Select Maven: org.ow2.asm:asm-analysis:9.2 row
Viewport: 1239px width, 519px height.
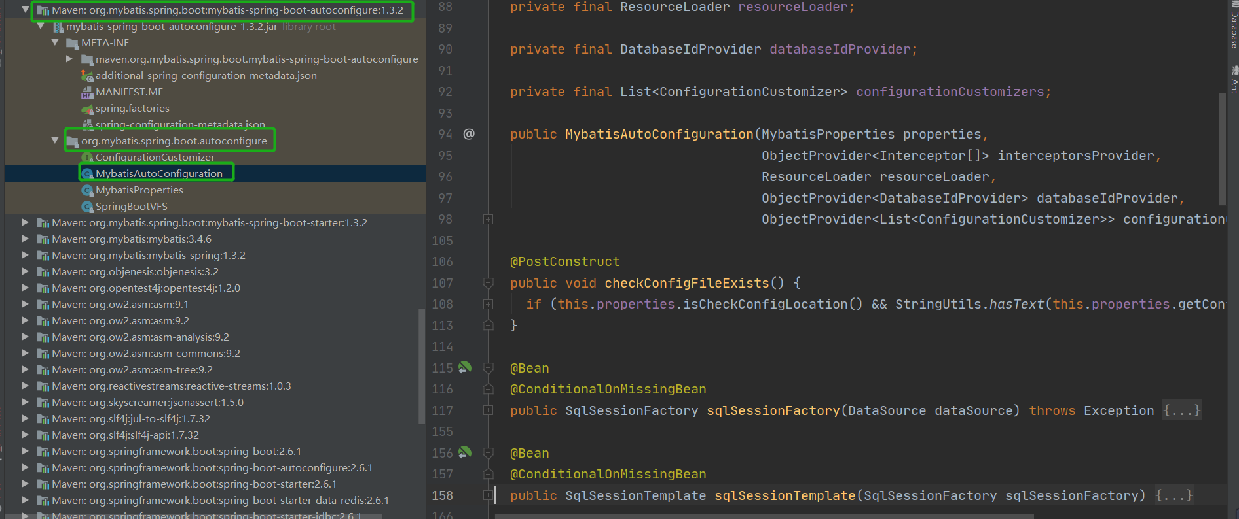coord(215,337)
